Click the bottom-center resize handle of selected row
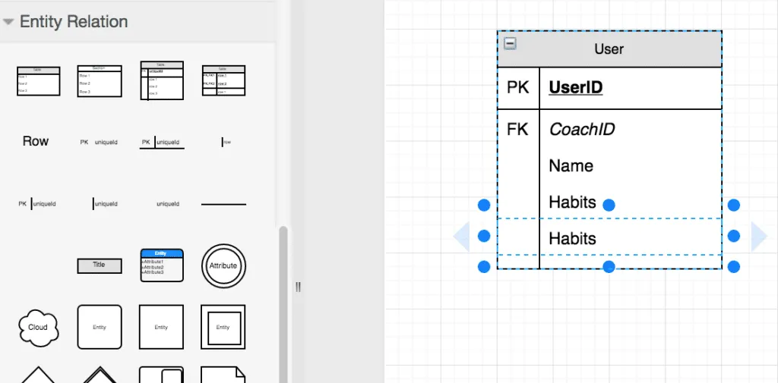 coord(609,266)
